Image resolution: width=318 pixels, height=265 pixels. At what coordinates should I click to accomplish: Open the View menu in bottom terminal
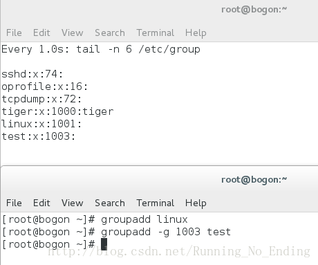click(72, 203)
